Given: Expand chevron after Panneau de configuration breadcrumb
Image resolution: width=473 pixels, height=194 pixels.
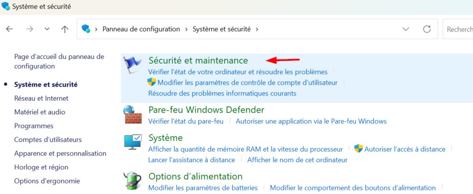Looking at the screenshot, I should (x=187, y=29).
